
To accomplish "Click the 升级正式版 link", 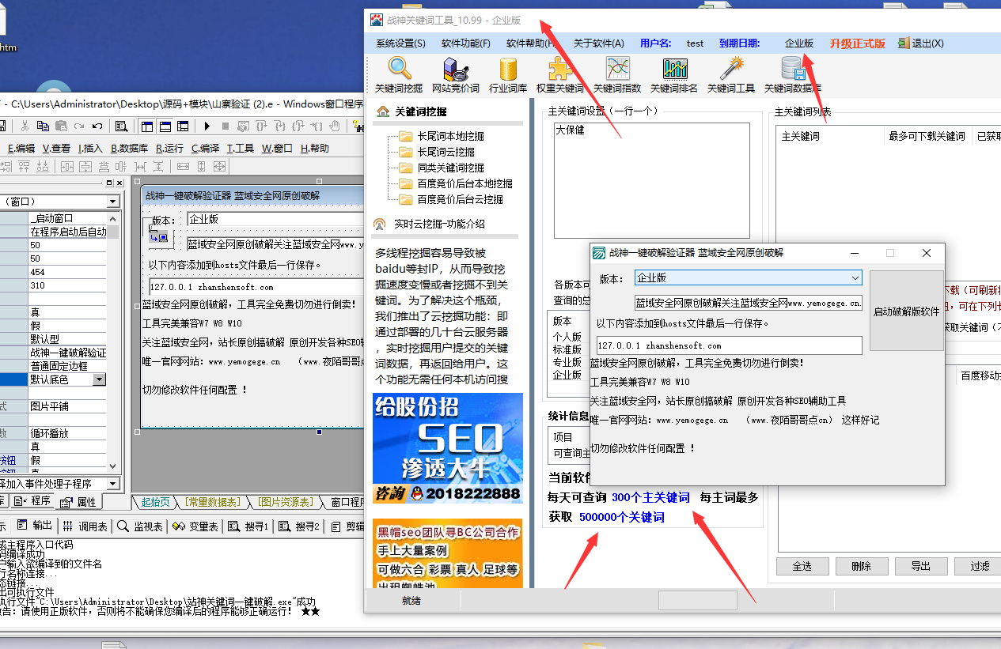I will (x=857, y=43).
